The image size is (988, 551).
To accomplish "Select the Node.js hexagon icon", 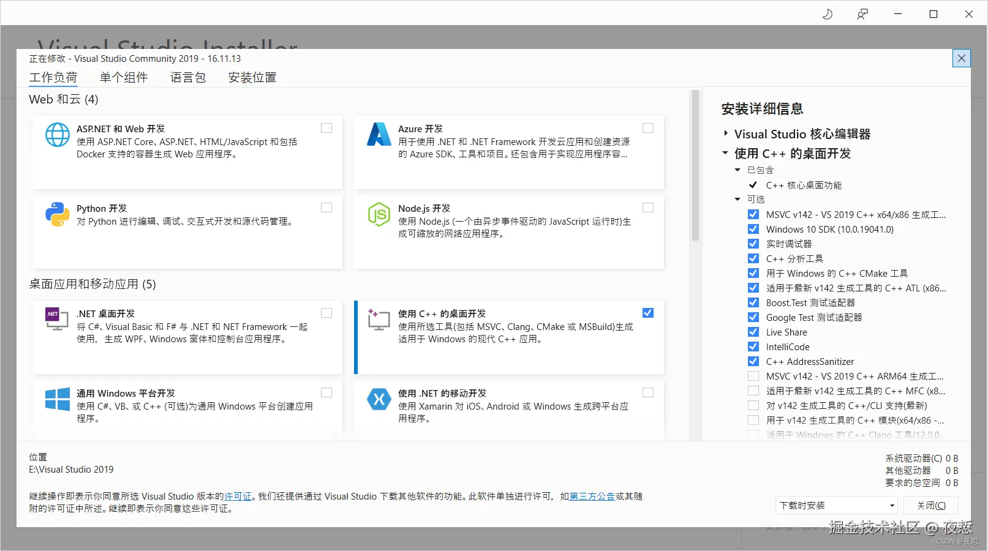I will [379, 214].
